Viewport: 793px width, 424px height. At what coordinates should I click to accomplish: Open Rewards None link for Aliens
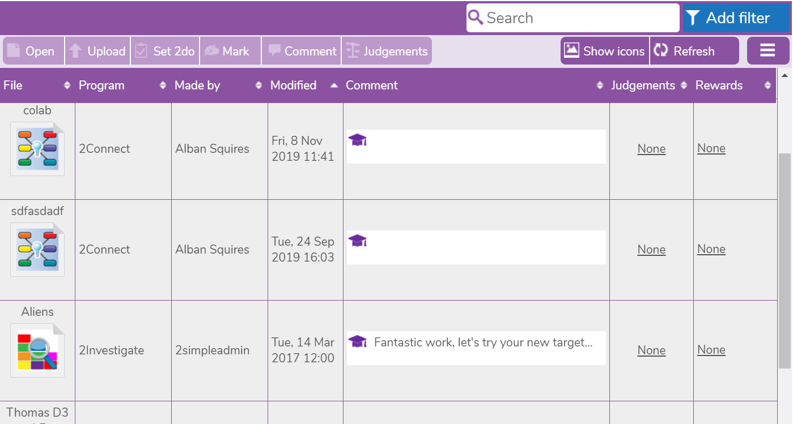(711, 350)
